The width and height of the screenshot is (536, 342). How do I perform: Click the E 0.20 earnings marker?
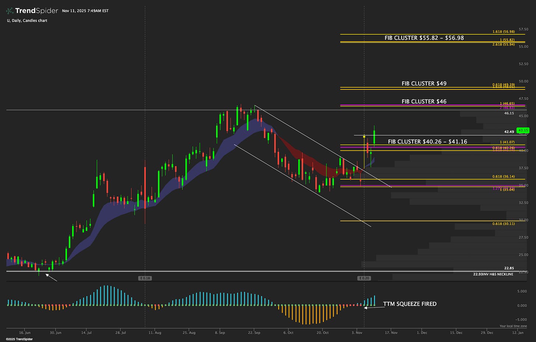pyautogui.click(x=364, y=278)
